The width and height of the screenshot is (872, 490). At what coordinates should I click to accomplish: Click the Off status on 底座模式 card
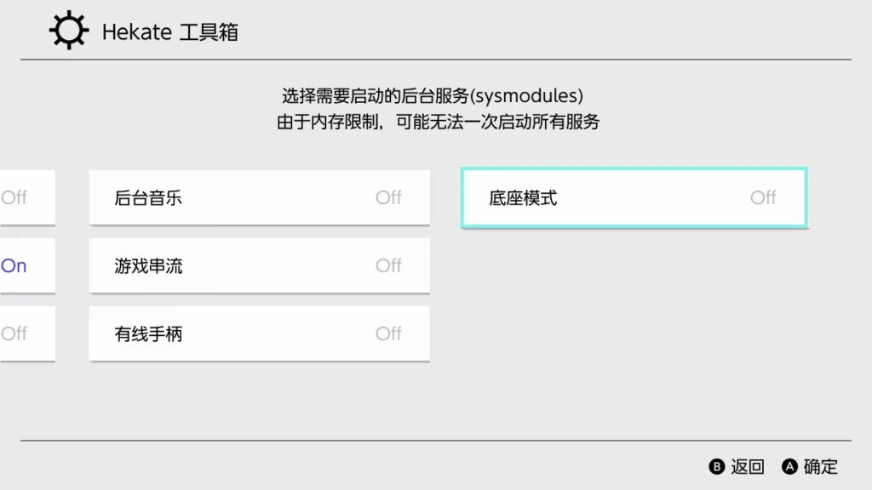pos(763,197)
